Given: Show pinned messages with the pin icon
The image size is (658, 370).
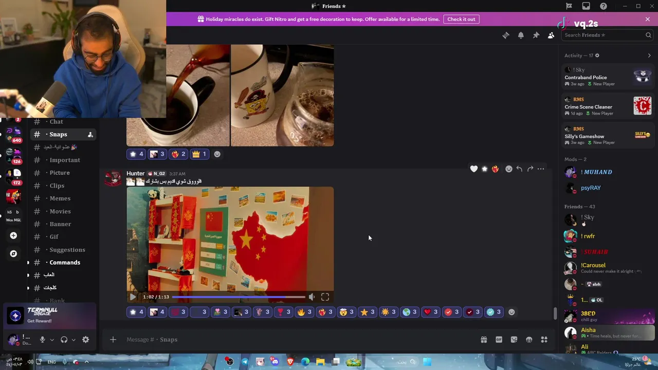Looking at the screenshot, I should 536,35.
